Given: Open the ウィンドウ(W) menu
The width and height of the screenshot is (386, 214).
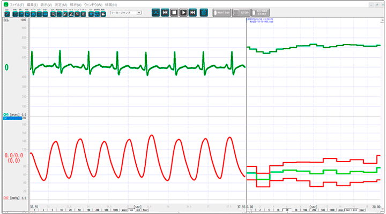Looking at the screenshot, I should pos(93,5).
